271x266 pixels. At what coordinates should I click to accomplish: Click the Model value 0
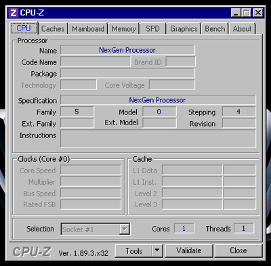[159, 112]
